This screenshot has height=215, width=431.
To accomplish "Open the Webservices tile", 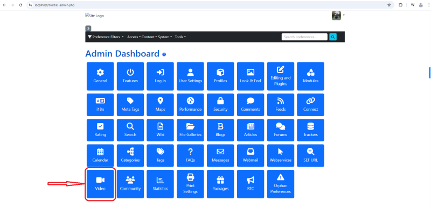I will pyautogui.click(x=281, y=155).
